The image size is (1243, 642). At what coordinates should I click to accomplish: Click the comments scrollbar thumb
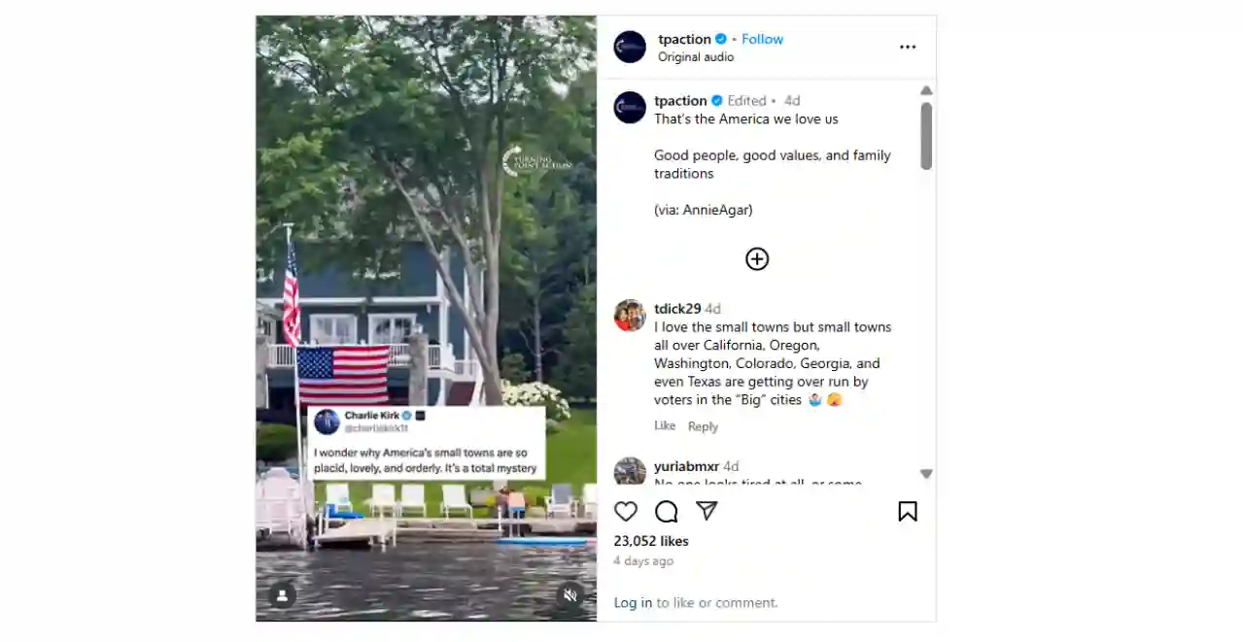[926, 136]
